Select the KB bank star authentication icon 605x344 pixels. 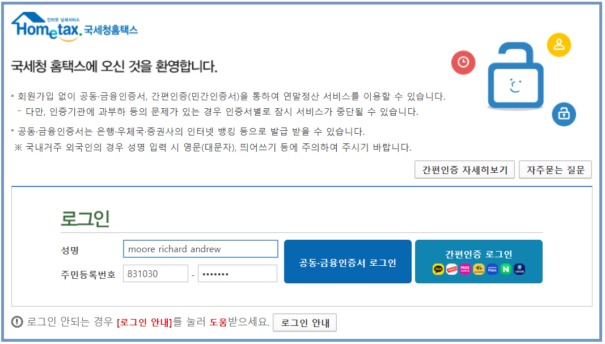[479, 269]
